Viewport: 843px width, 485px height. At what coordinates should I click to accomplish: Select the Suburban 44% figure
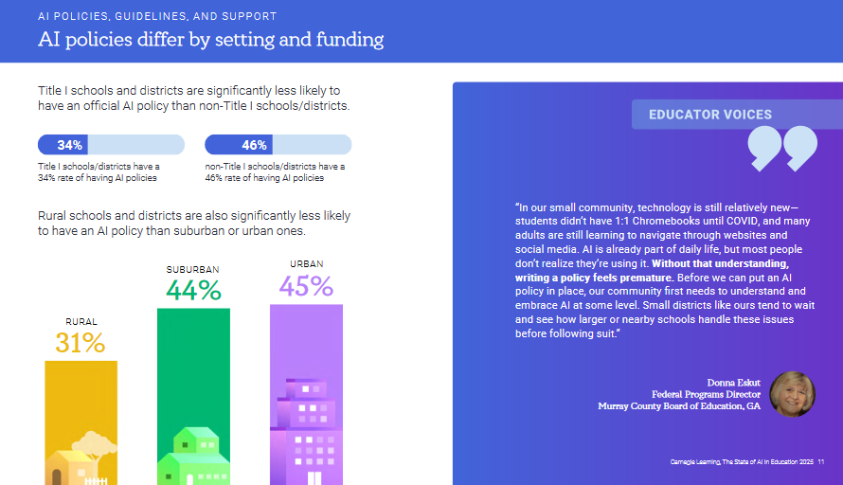193,289
